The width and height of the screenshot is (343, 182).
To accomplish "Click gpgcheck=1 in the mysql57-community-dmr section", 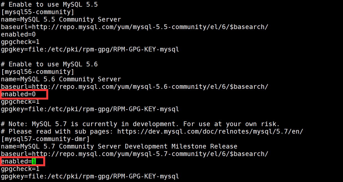I will click(x=20, y=169).
